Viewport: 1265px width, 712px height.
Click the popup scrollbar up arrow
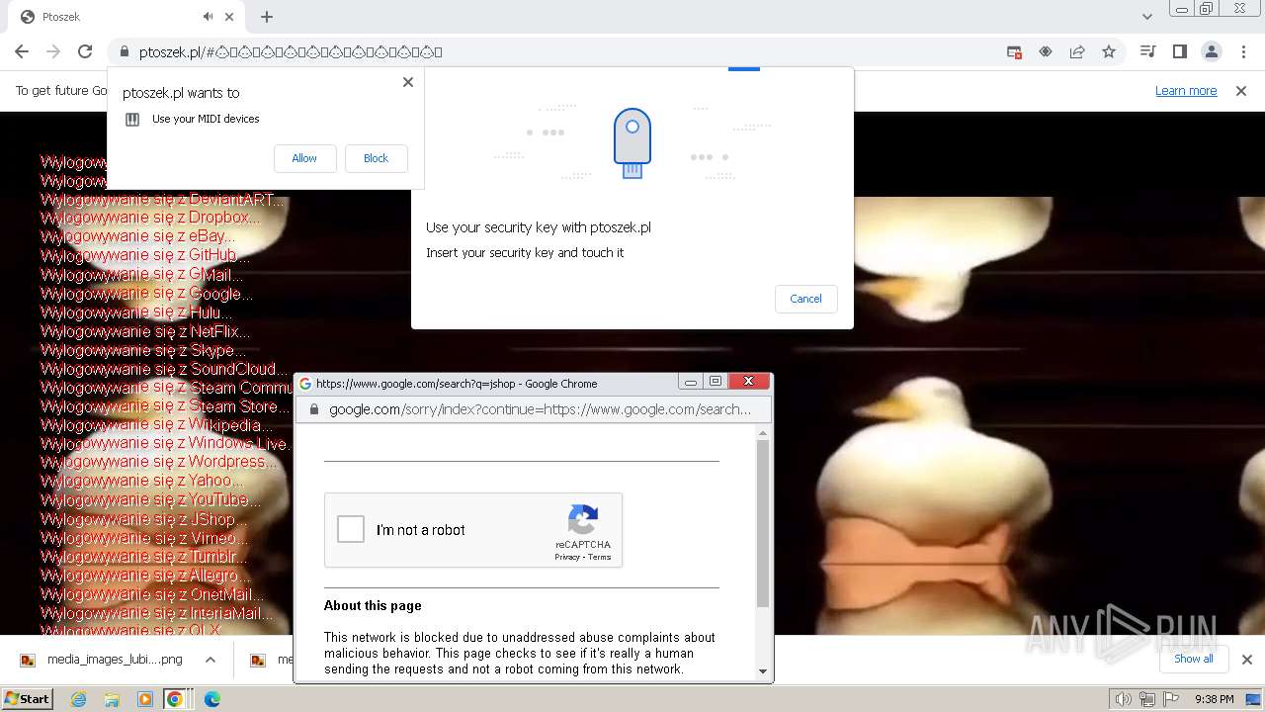[762, 433]
